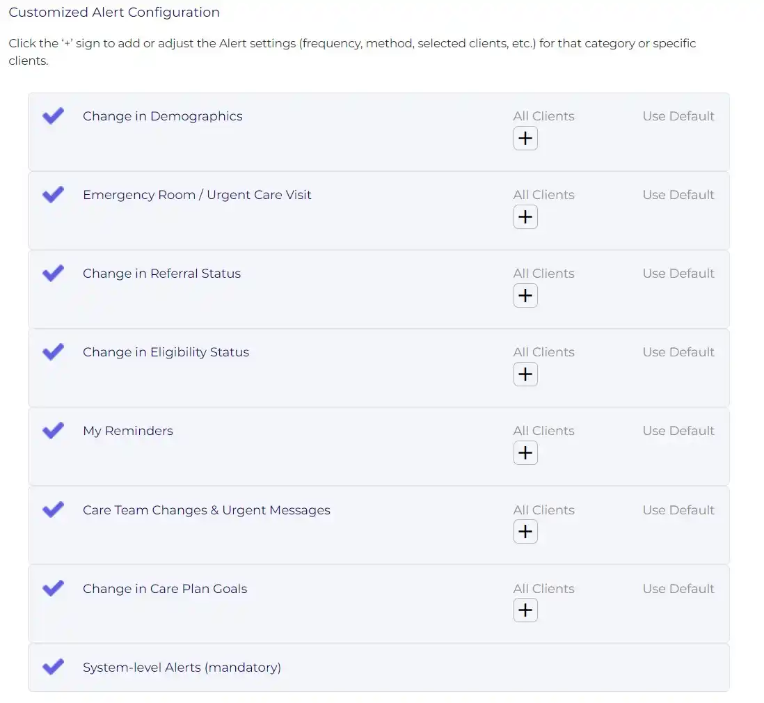The height and width of the screenshot is (703, 764).
Task: Uncheck the My Reminders alert checkmark
Action: pyautogui.click(x=53, y=430)
